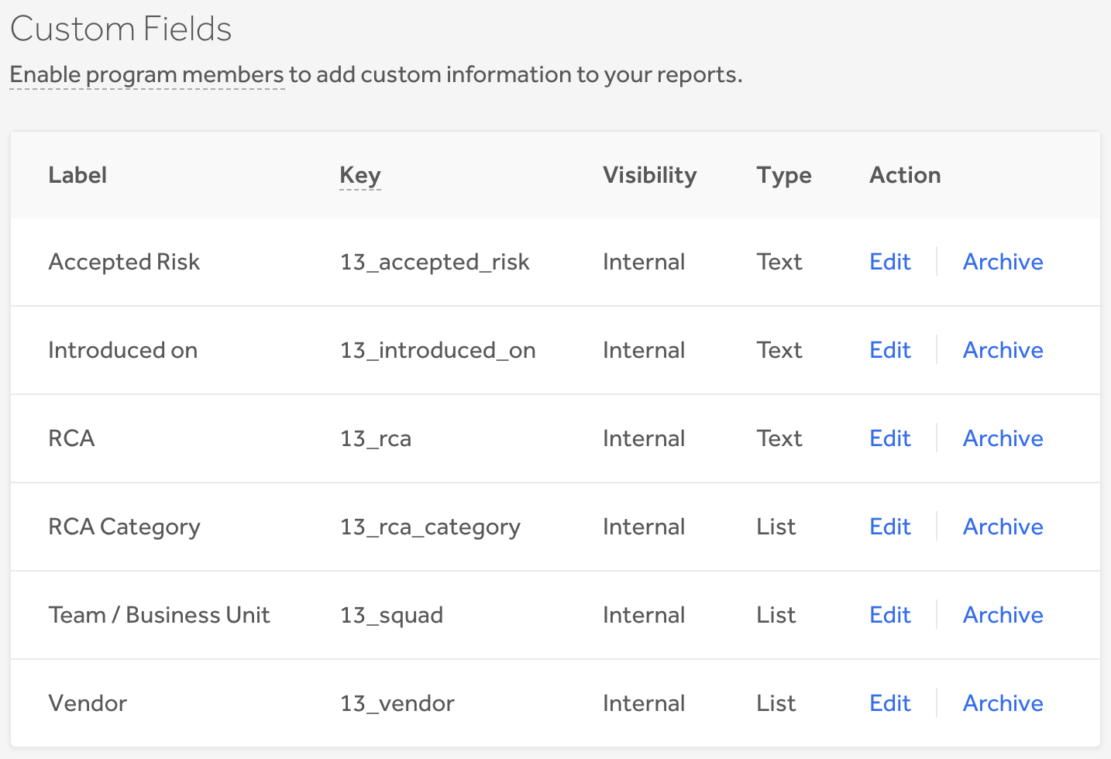Archive the Introduced on field
Image resolution: width=1111 pixels, height=759 pixels.
(x=1003, y=350)
